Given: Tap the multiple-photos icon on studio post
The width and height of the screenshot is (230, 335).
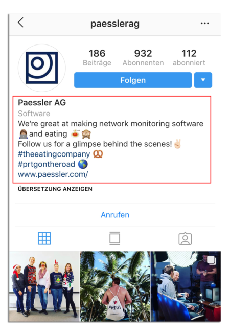Looking at the screenshot, I should pyautogui.click(x=212, y=260).
